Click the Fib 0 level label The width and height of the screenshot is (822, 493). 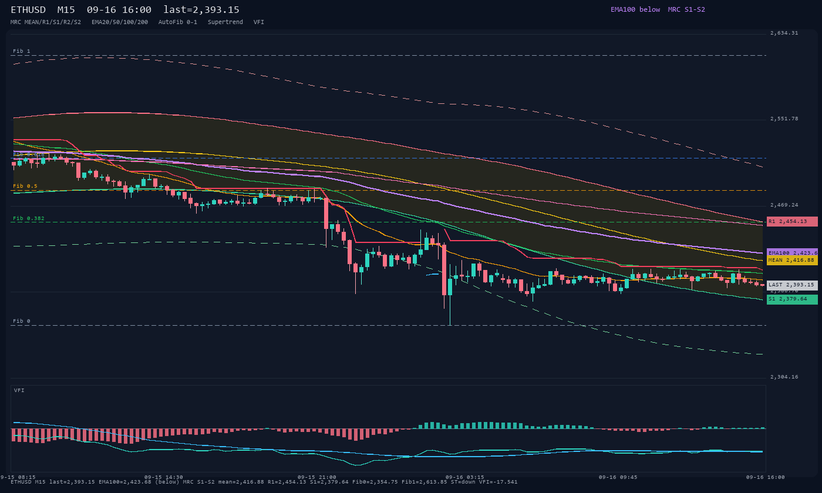click(22, 321)
